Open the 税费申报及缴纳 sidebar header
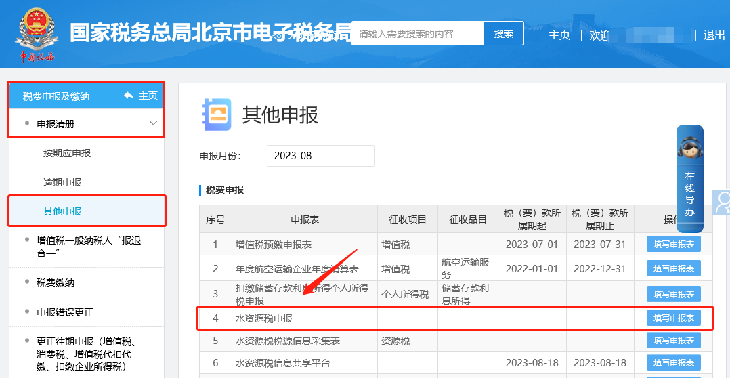The width and height of the screenshot is (730, 378). tap(56, 96)
